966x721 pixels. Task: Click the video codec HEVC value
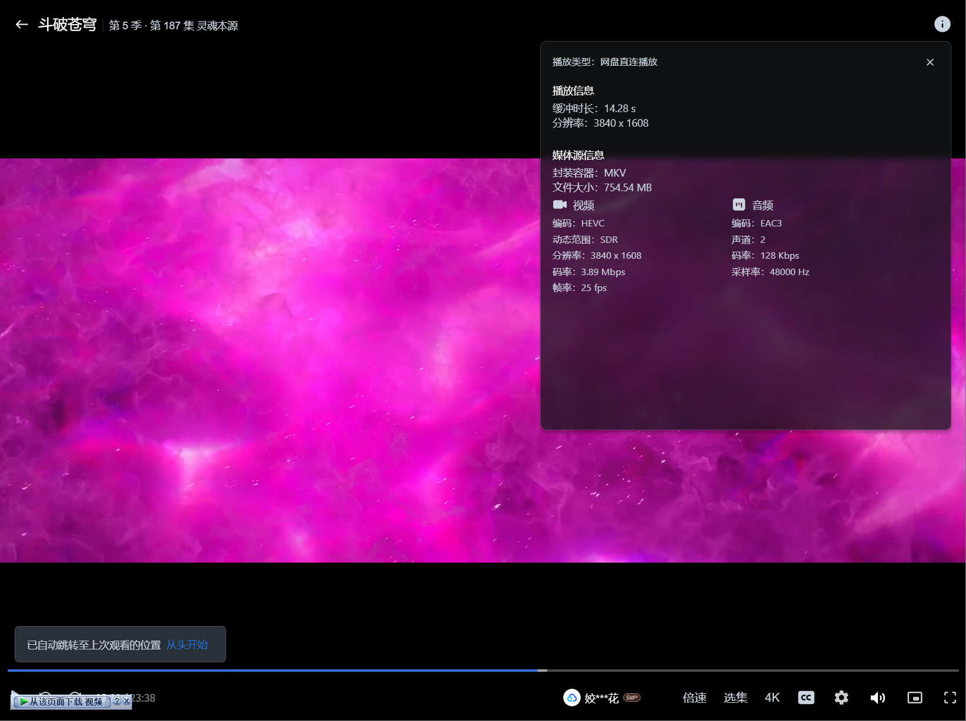(x=593, y=224)
